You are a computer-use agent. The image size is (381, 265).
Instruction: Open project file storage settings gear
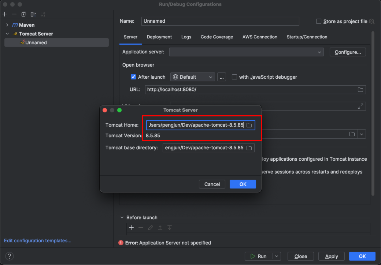tap(371, 21)
